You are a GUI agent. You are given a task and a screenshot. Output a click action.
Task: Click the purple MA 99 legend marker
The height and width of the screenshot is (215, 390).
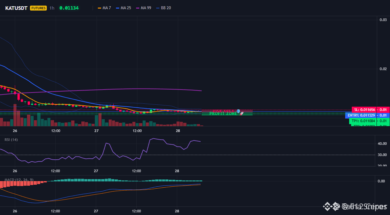(x=138, y=8)
